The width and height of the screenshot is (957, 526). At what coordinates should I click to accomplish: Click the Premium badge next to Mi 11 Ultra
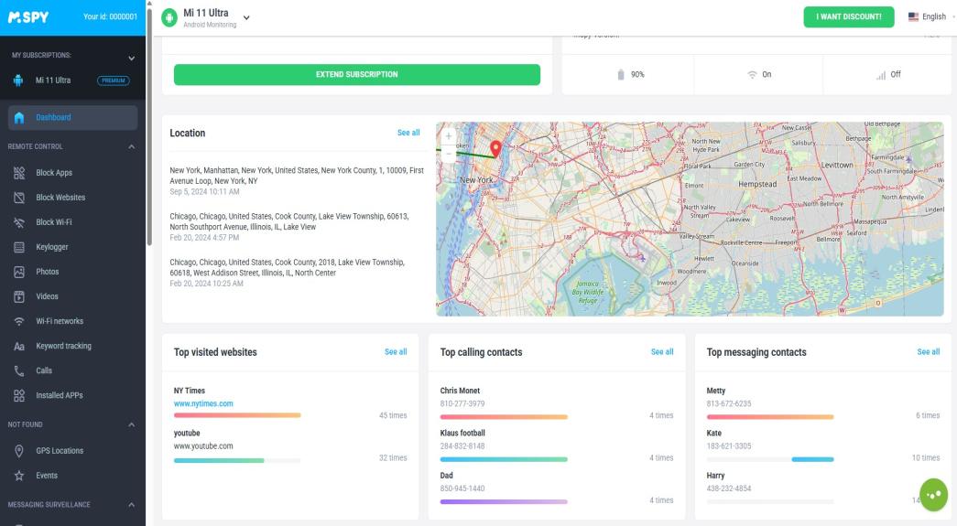click(x=114, y=81)
